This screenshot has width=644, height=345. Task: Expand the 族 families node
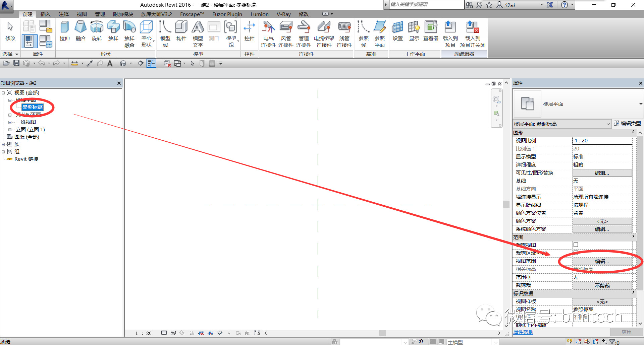[x=3, y=144]
